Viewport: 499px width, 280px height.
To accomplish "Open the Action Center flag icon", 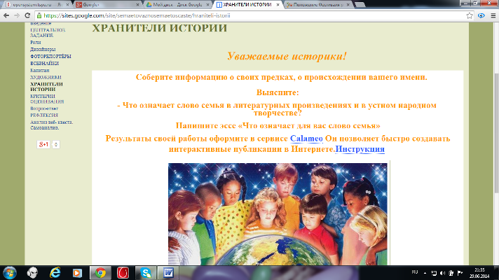I will [460, 273].
